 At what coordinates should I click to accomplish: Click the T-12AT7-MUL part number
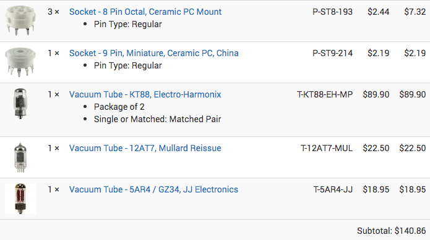327,148
